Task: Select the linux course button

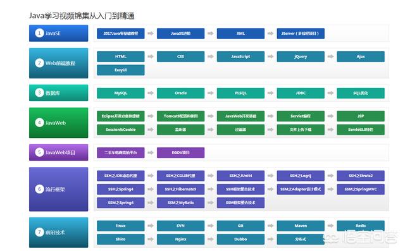Action: [x=121, y=226]
